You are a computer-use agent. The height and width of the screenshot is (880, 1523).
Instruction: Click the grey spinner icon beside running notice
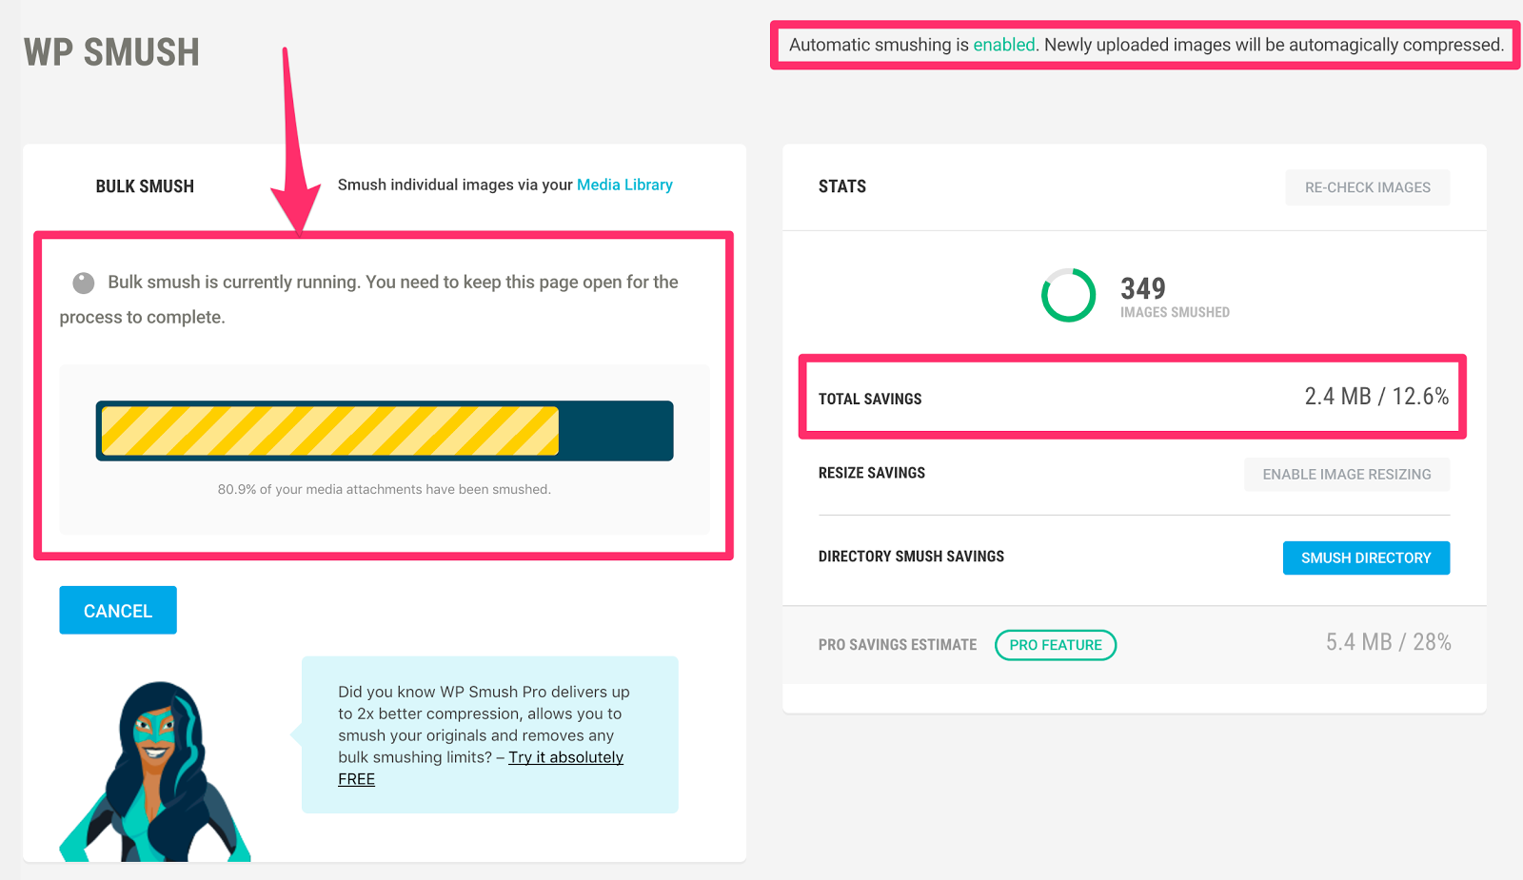click(84, 283)
